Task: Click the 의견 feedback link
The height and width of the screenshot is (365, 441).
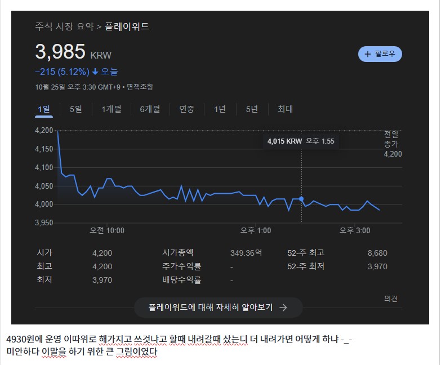Action: 391,299
